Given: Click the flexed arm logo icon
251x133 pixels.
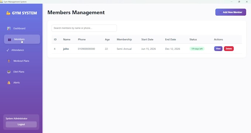Looking at the screenshot, I should tap(8, 13).
